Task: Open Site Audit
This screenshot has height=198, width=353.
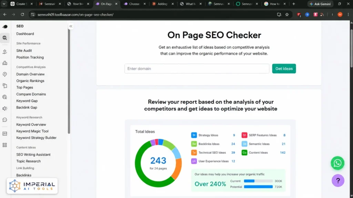Action: click(24, 51)
